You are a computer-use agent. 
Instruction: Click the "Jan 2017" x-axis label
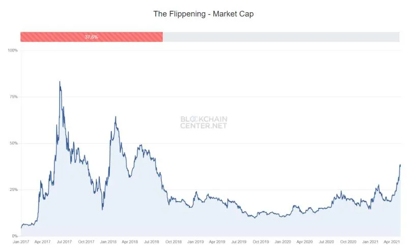20,241
